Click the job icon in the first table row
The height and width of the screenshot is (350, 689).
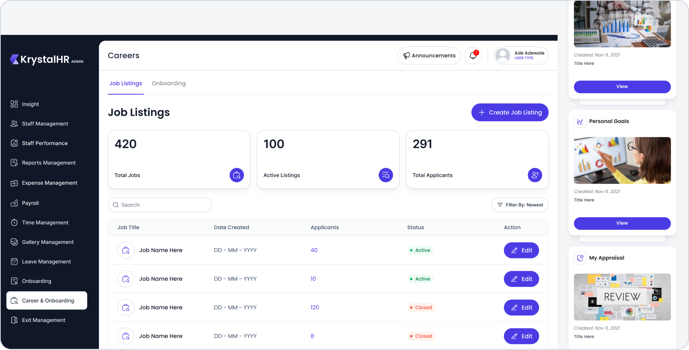pos(126,250)
